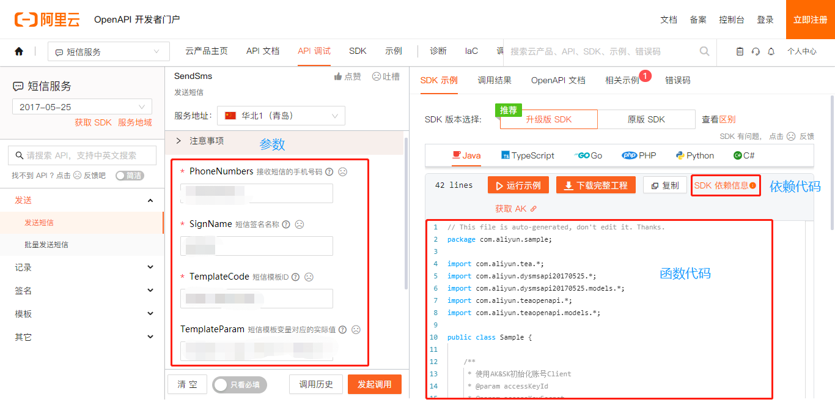Click feedback face icon beside TemplateParam
Viewport: 835px width, 402px height.
[356, 330]
